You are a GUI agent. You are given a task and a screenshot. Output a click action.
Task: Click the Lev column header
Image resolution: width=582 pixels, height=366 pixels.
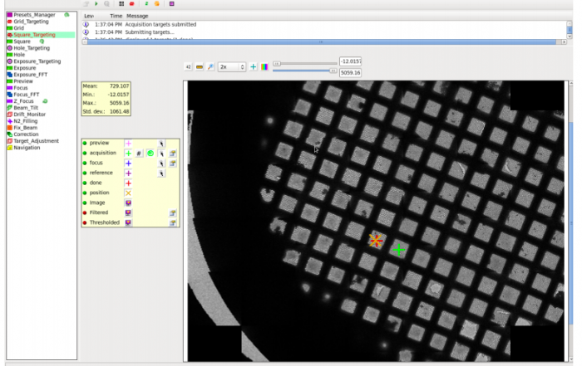89,16
